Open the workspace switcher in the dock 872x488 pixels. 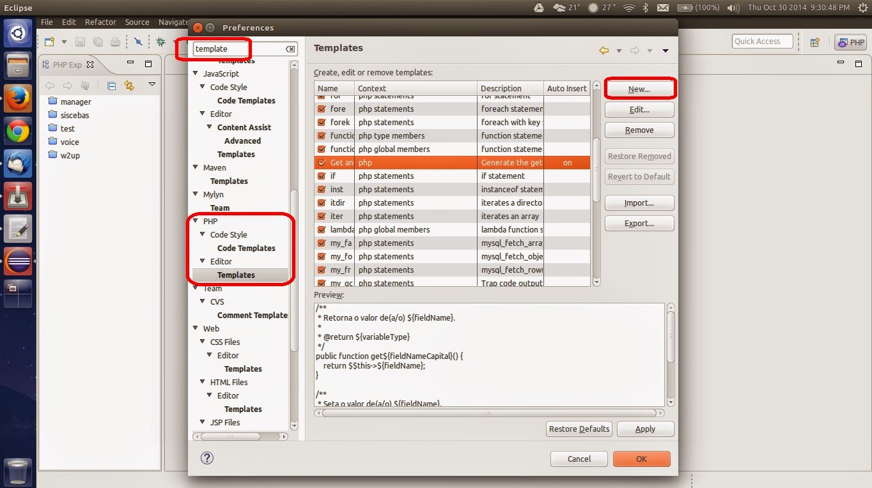coord(18,295)
